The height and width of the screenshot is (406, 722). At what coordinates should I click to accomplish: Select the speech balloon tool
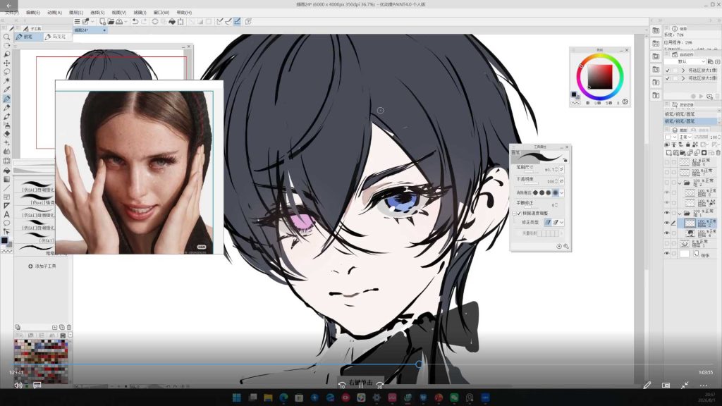(x=6, y=223)
